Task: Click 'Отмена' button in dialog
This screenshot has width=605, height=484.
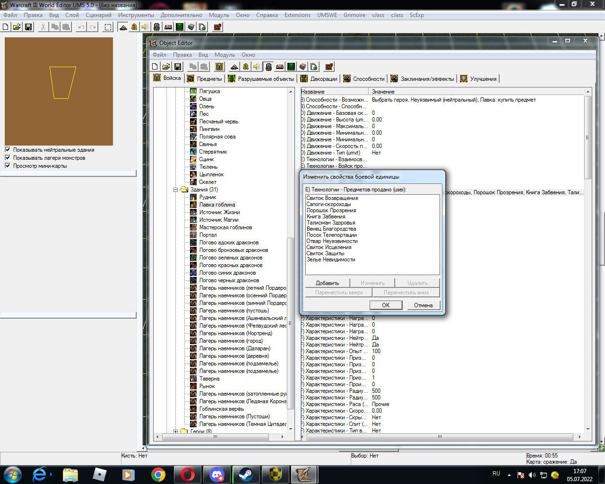Action: (x=423, y=305)
